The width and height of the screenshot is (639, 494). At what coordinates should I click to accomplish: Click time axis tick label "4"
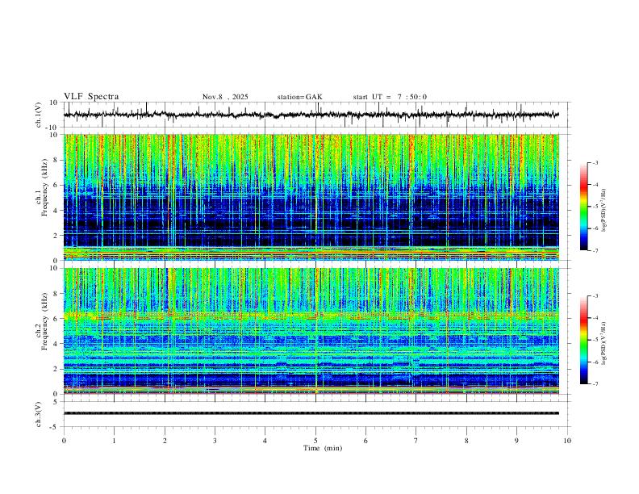[265, 441]
